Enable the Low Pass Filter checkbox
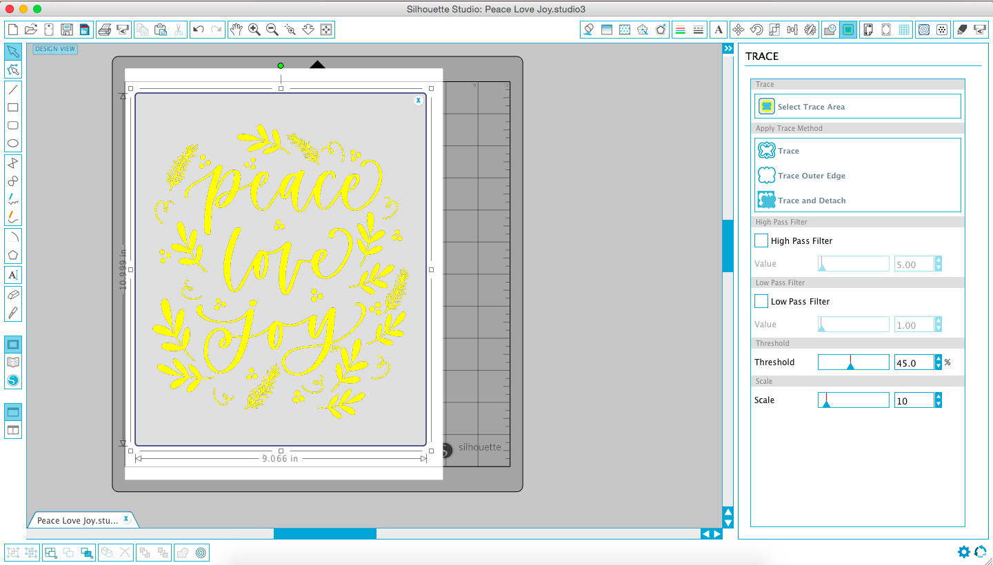 pyautogui.click(x=761, y=301)
